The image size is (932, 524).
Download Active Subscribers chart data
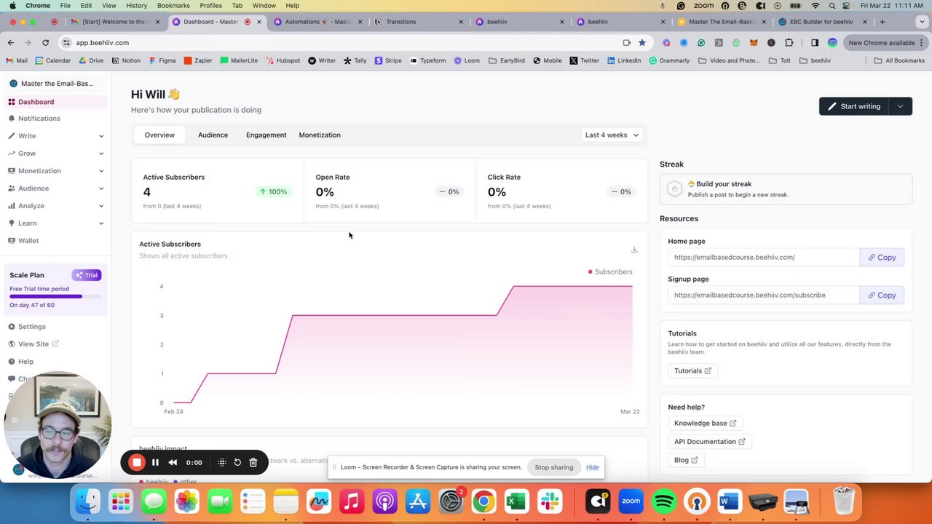(634, 250)
